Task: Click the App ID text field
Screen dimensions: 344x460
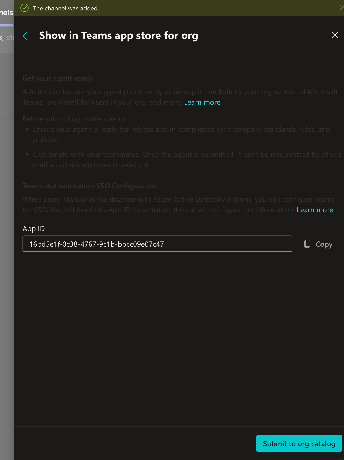Action: pyautogui.click(x=157, y=244)
